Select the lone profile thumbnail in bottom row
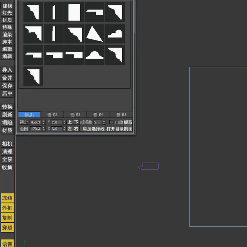The image size is (247, 247). tap(33, 76)
